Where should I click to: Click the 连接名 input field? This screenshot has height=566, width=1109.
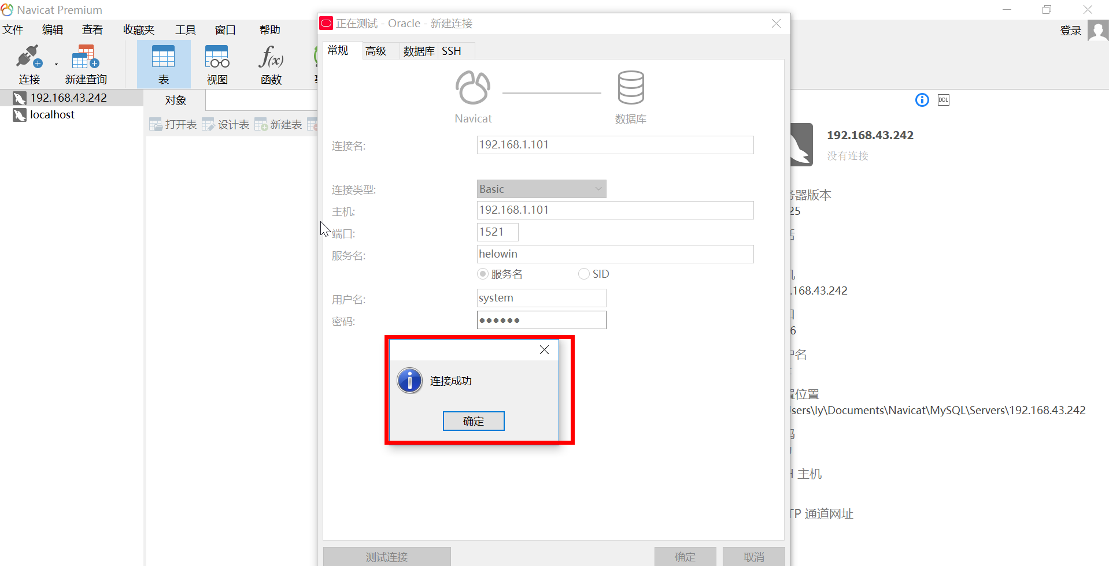pyautogui.click(x=615, y=144)
